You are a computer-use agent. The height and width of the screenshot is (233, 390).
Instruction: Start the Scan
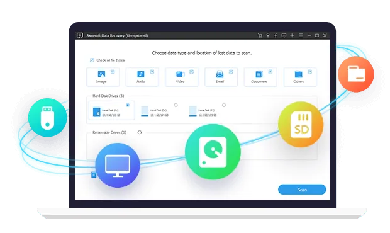click(302, 190)
